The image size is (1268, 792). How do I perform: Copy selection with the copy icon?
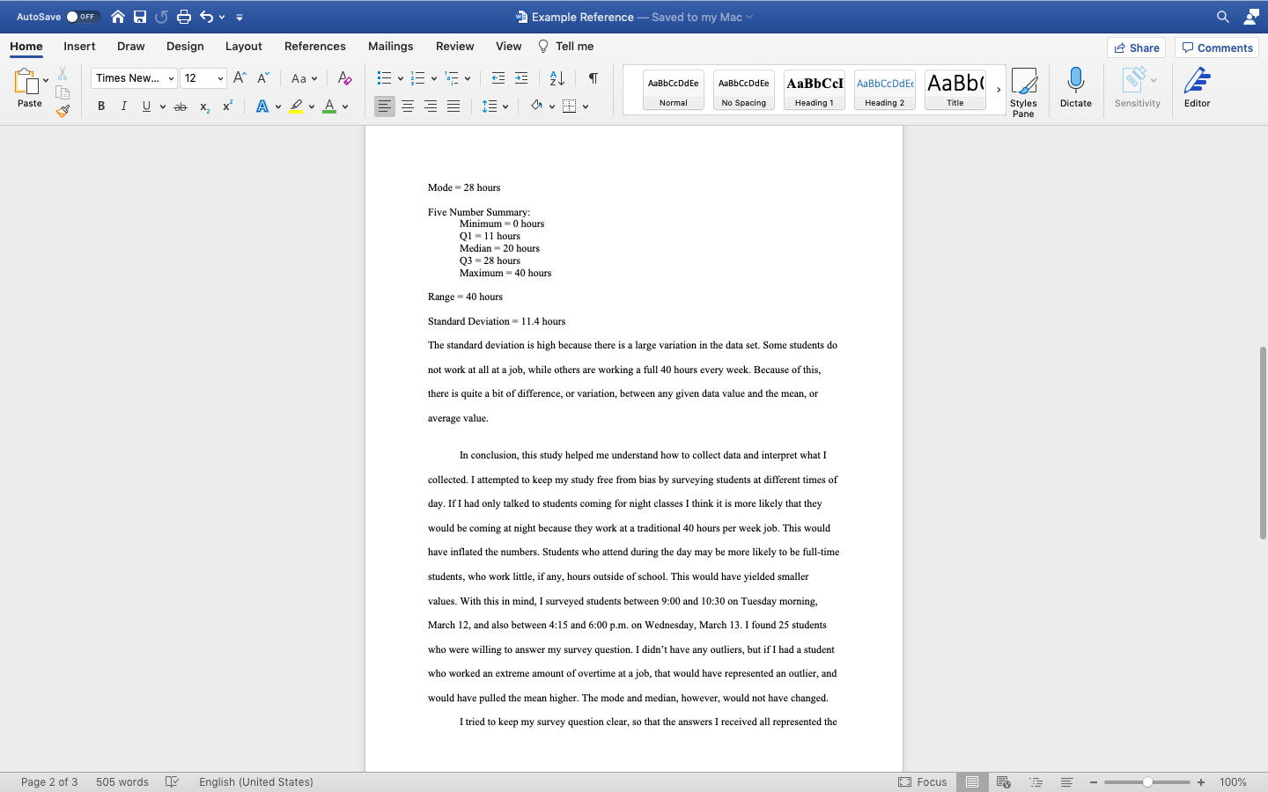tap(63, 92)
